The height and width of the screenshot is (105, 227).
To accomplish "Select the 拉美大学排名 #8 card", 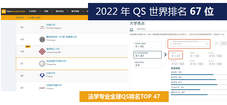I will click(x=147, y=64).
